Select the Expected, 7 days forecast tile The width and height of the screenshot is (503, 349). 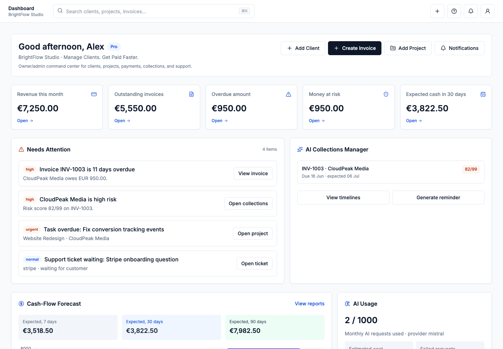pyautogui.click(x=68, y=327)
